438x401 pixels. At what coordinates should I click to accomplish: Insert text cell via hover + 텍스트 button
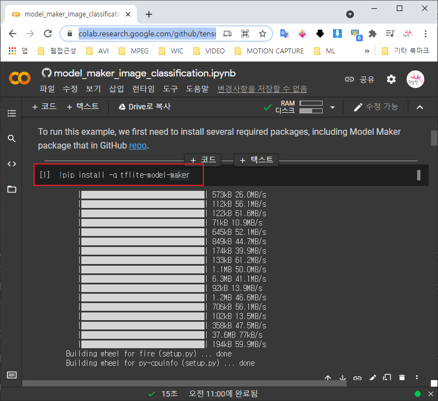tap(256, 160)
